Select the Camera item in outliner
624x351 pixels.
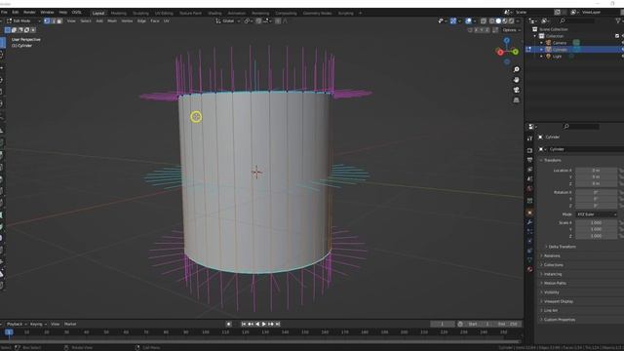[x=559, y=43]
